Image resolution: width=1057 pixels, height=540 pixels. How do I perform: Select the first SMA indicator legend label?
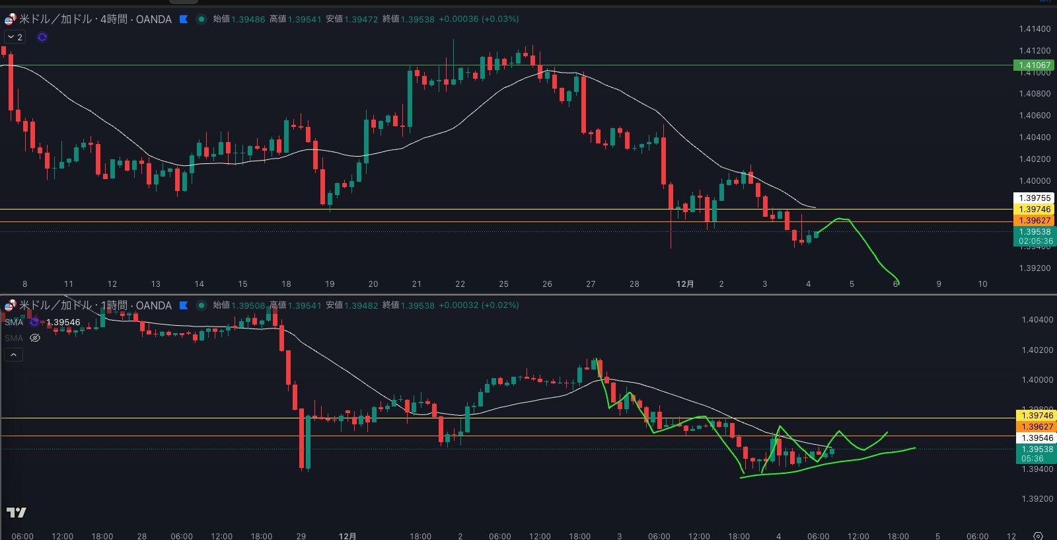[14, 323]
